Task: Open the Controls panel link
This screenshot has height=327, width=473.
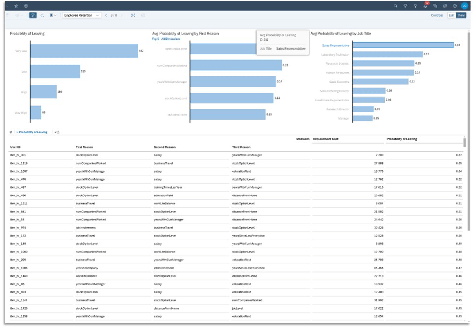Action: [x=437, y=15]
